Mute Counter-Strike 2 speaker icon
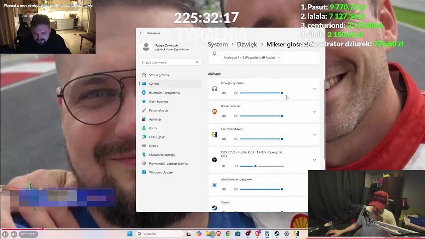 click(x=224, y=139)
